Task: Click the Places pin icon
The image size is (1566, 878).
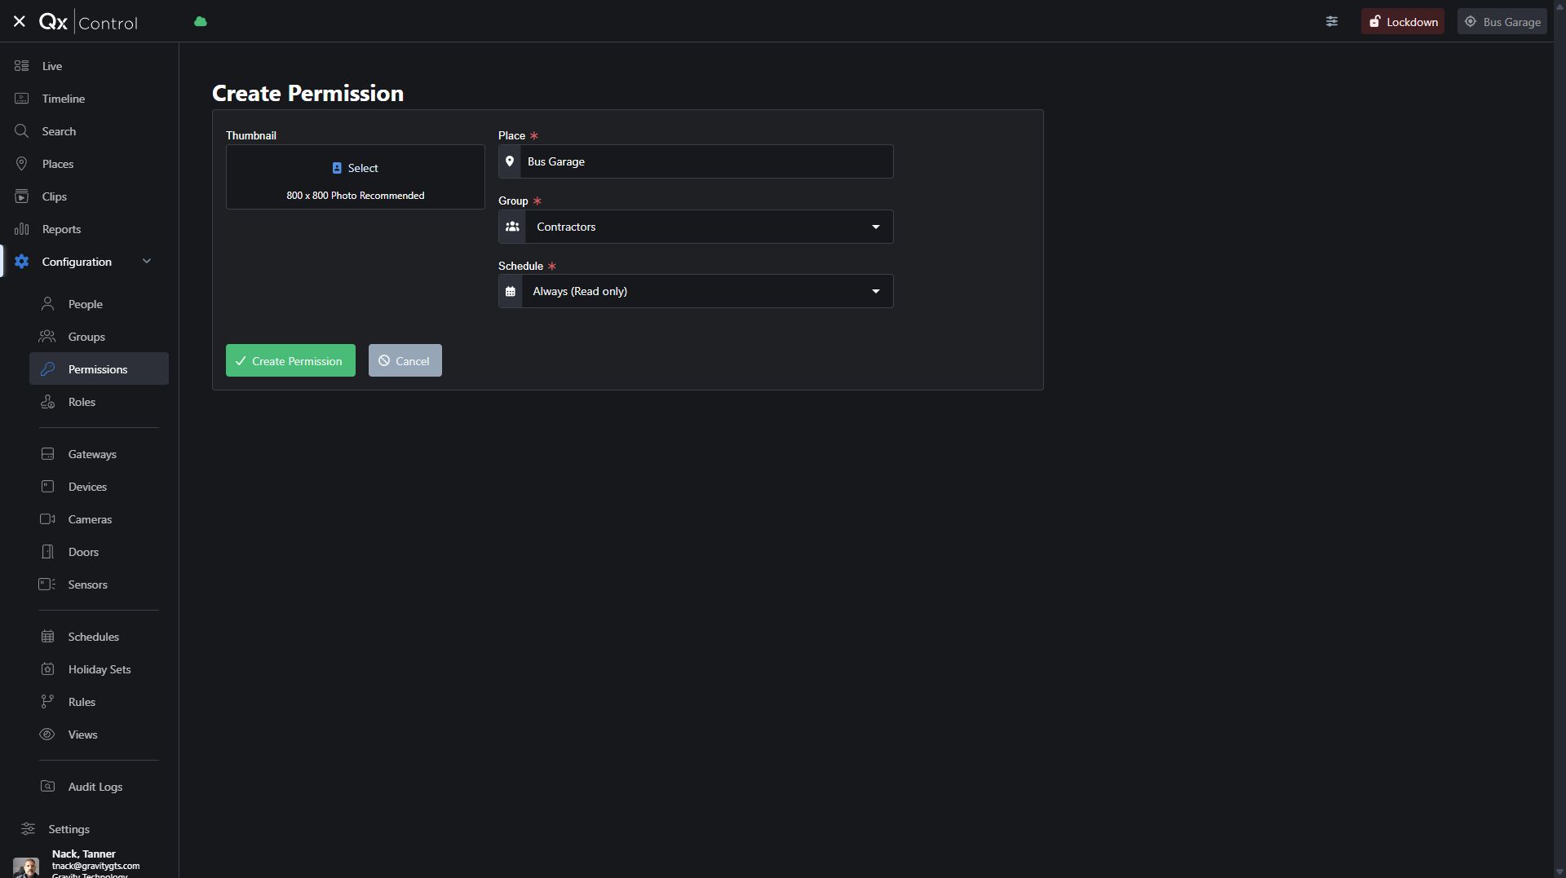Action: [x=22, y=164]
